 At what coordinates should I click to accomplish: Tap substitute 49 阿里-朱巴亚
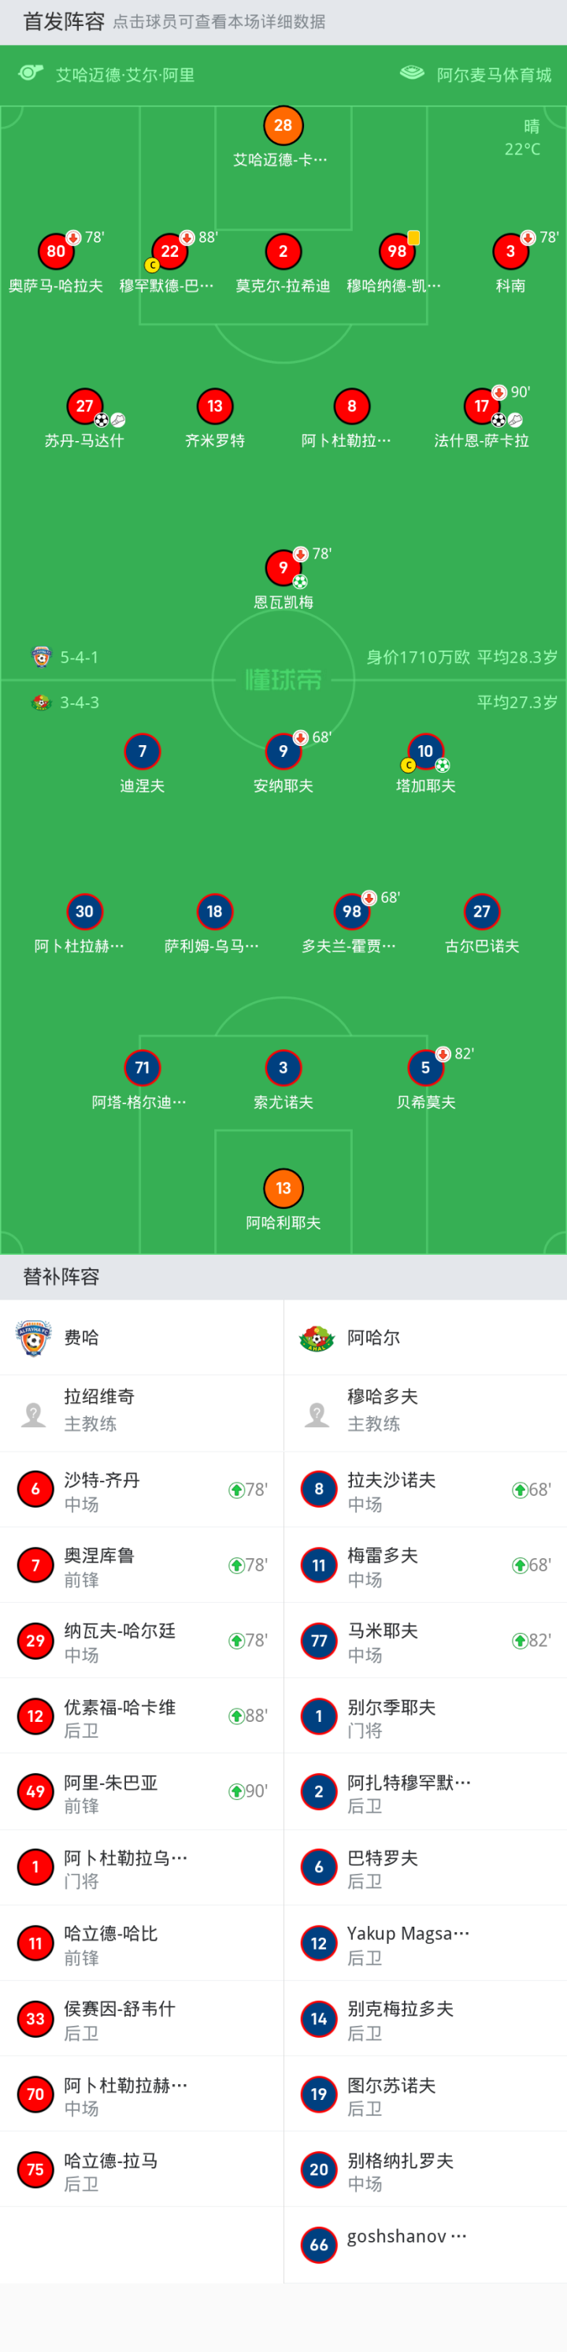coord(142,1792)
